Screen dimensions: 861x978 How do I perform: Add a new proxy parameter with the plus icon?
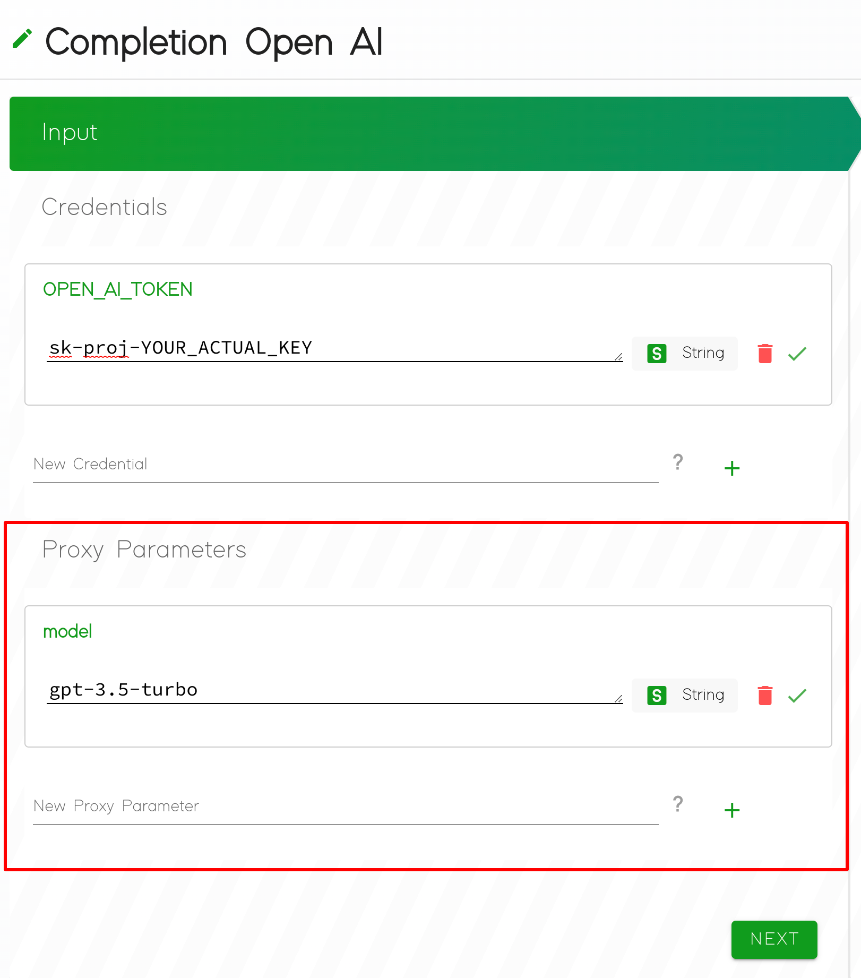point(732,810)
